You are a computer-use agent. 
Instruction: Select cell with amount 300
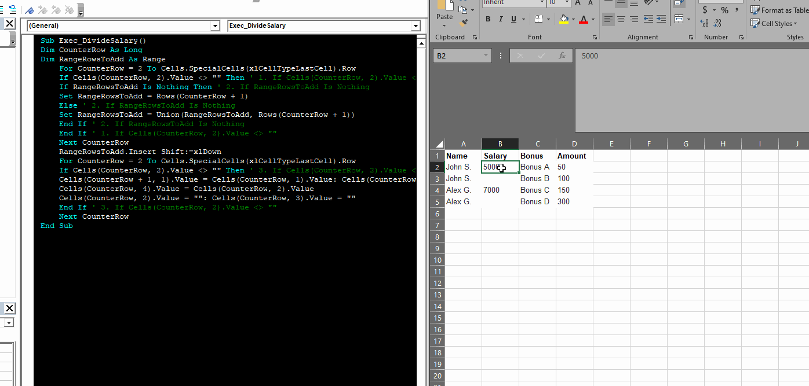click(574, 201)
